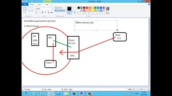Image resolution: width=172 pixels, height=96 pixels.
Task: Open the Calibri font family dropdown
Action: [52, 9]
